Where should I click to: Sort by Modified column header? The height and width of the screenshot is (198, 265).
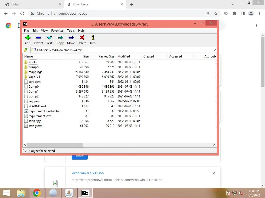(129, 56)
